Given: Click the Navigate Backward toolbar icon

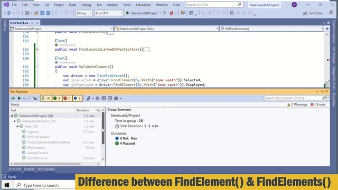Looking at the screenshot, I should point(9,13).
